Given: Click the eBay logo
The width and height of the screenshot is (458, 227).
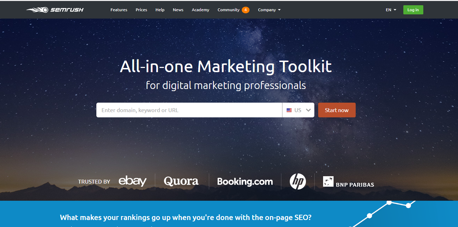Looking at the screenshot, I should [x=132, y=181].
